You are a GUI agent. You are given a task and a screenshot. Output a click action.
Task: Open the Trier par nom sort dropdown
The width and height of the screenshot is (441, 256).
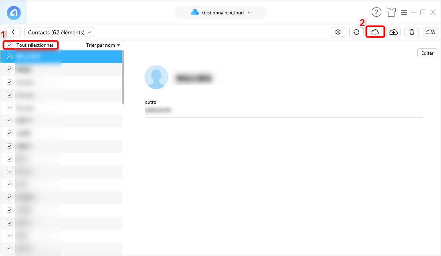103,45
